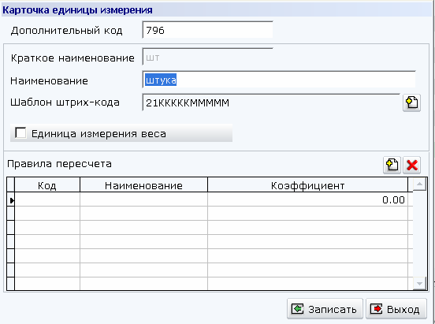Focus the Наименование field containing штука
Viewport: 435px width, 324px height.
point(279,80)
